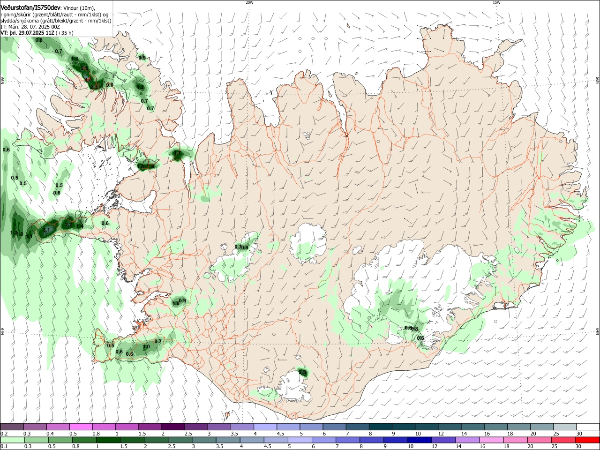Select the lower row blue swatch labeled 7
Image resolution: width=600 pixels, height=450 pixels.
(347, 440)
